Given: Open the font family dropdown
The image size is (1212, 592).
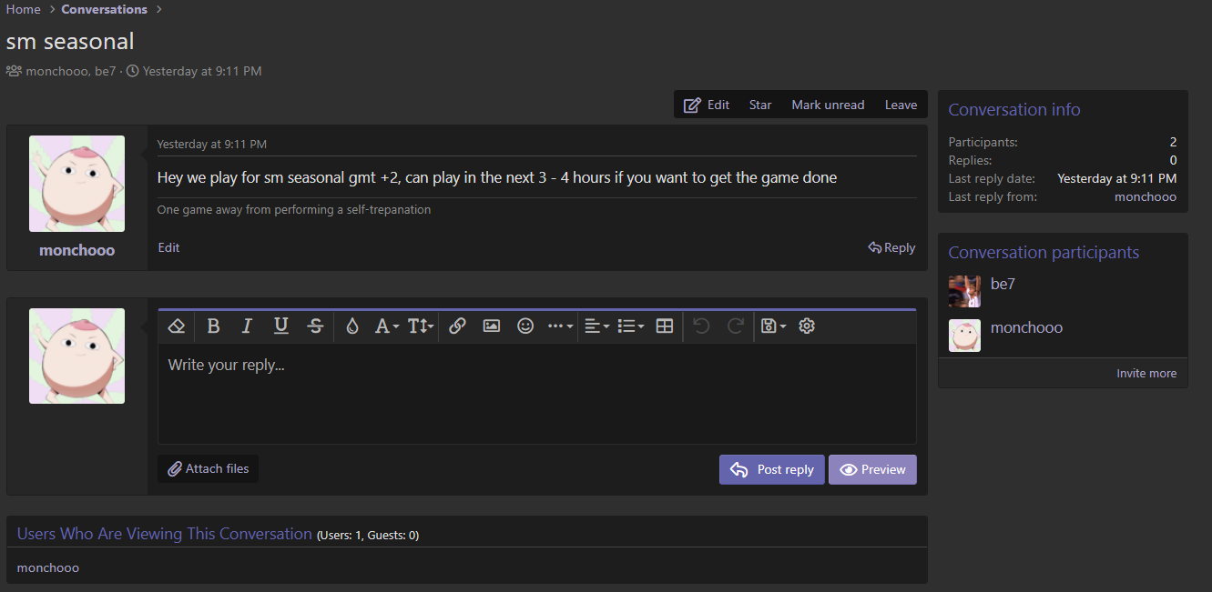Looking at the screenshot, I should tap(386, 326).
